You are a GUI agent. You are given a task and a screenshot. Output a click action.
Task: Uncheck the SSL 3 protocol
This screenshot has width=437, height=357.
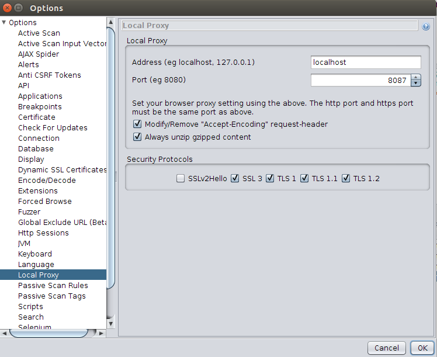235,178
